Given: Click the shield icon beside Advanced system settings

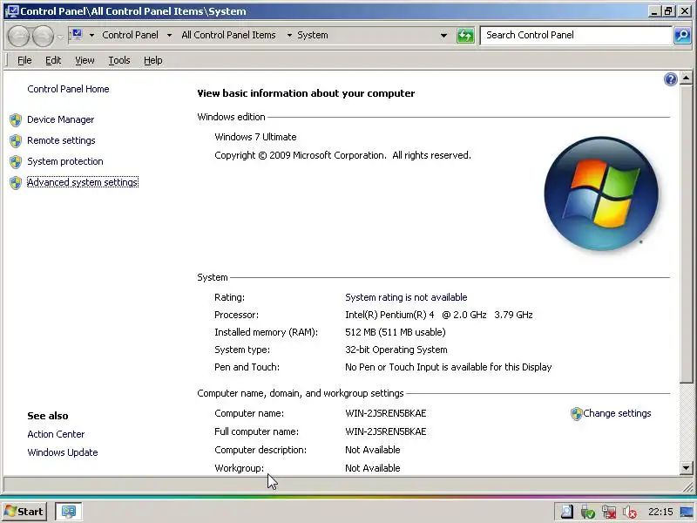Looking at the screenshot, I should tap(16, 182).
